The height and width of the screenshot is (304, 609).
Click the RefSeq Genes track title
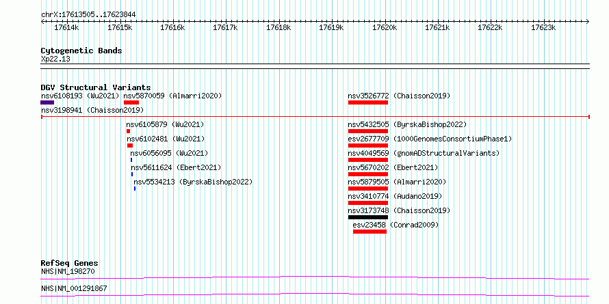tap(70, 263)
